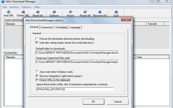The height and width of the screenshot is (108, 173).
Task: Open the Help menu
Action: (37, 7)
